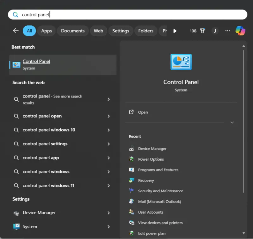Open recent Power Options link
The width and height of the screenshot is (253, 239).
pos(151,159)
